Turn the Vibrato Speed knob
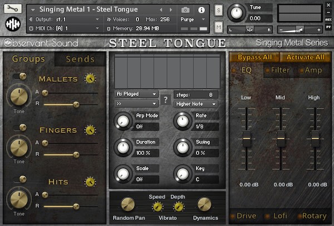The height and width of the screenshot is (226, 334). [x=158, y=207]
